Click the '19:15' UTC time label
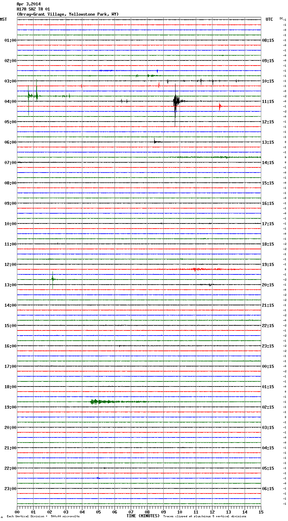 (268, 265)
